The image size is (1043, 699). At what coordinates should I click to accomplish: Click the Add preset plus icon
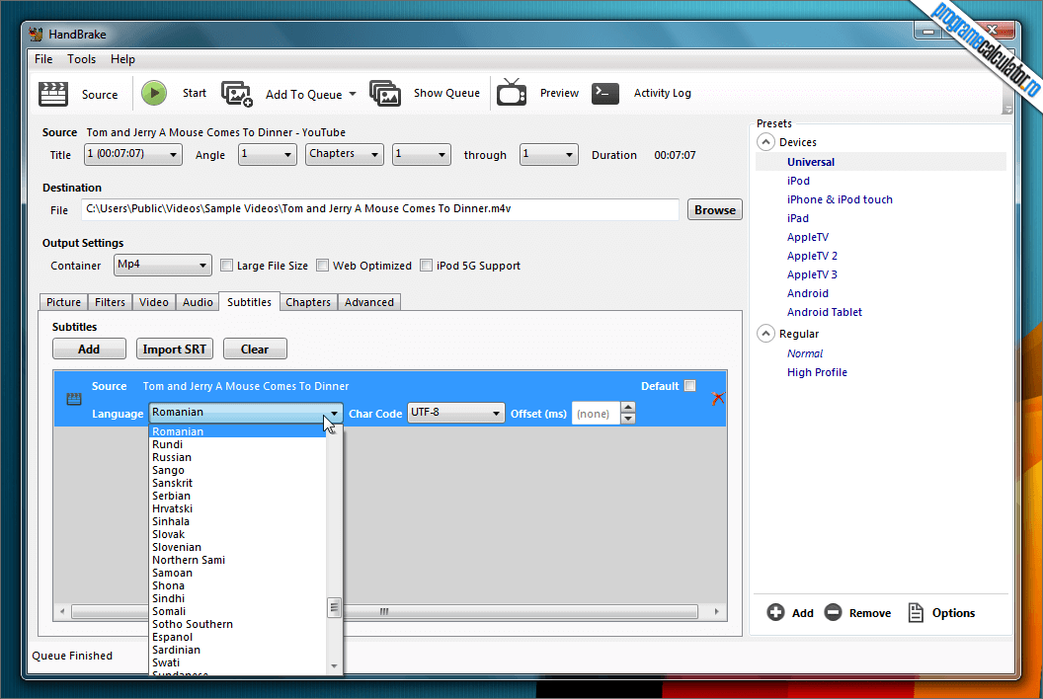(776, 613)
